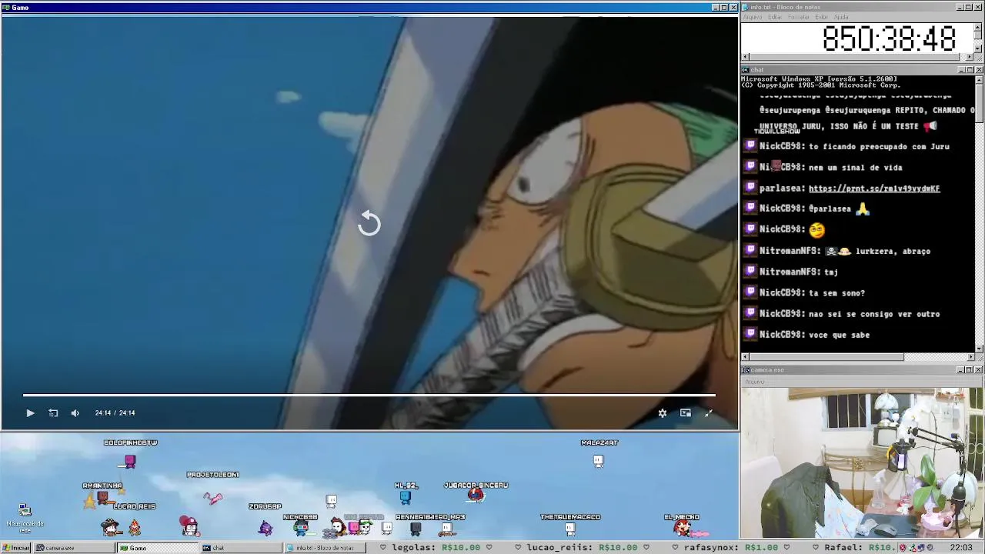This screenshot has height=554, width=985.
Task: Open the Ajuda menu in Bloco de notas
Action: (841, 17)
